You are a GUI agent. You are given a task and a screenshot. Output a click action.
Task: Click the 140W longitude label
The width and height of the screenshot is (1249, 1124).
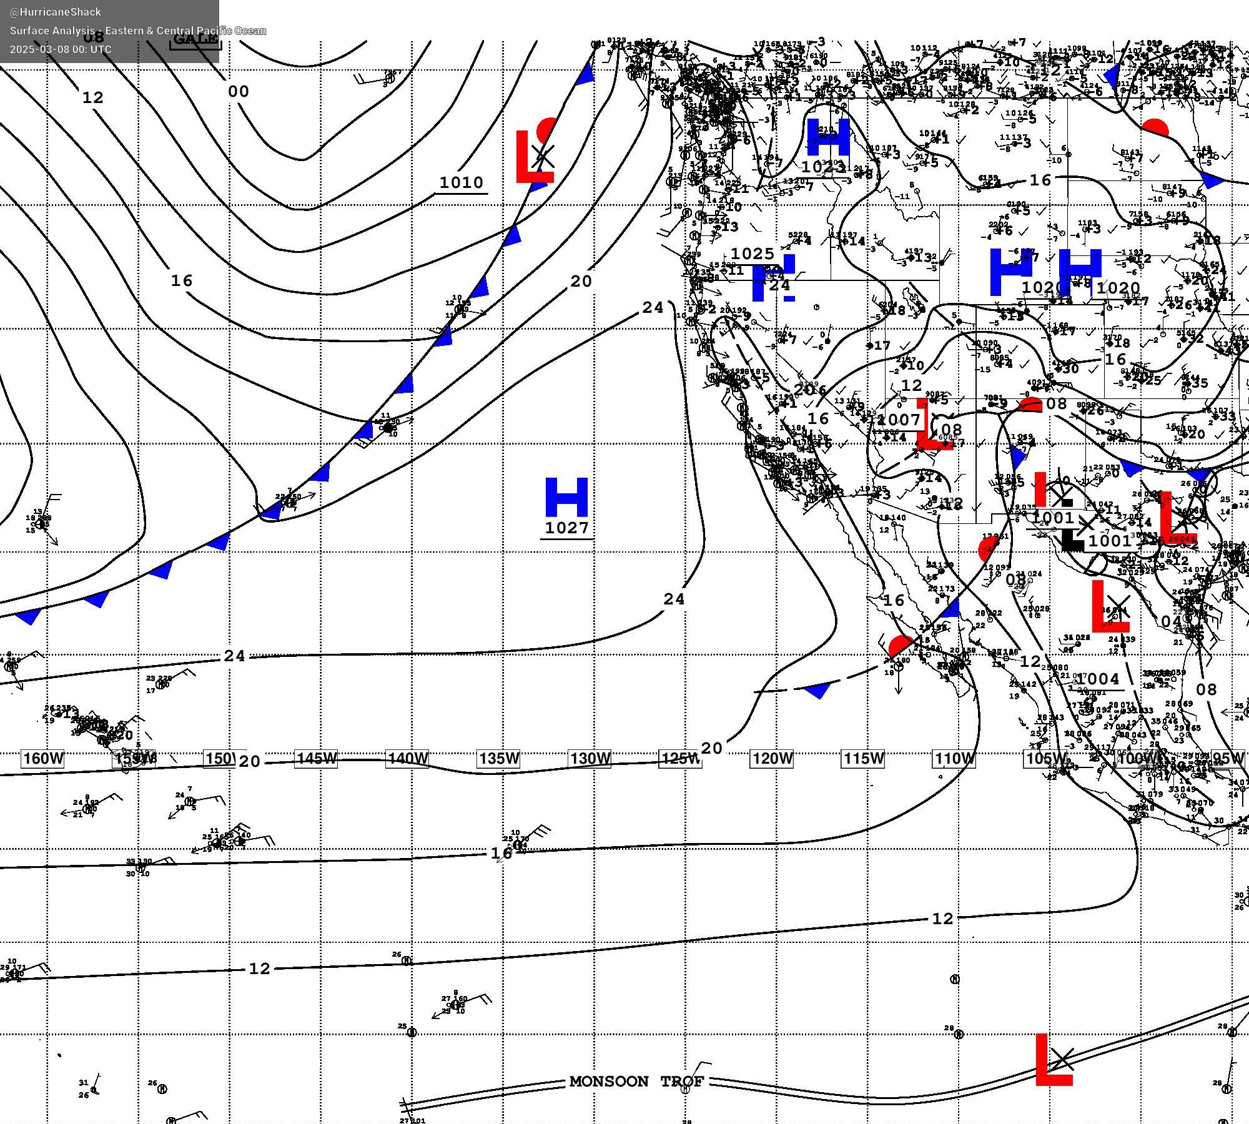[x=408, y=759]
